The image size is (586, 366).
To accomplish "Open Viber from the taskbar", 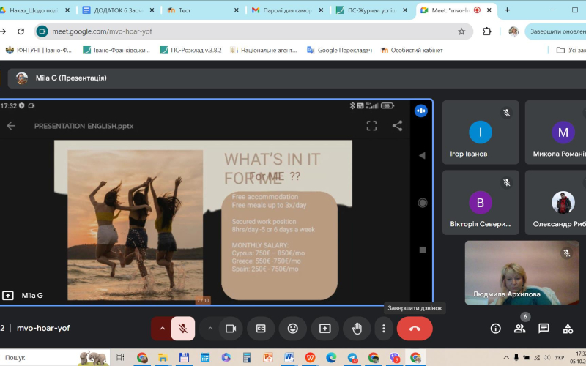I will [x=395, y=358].
